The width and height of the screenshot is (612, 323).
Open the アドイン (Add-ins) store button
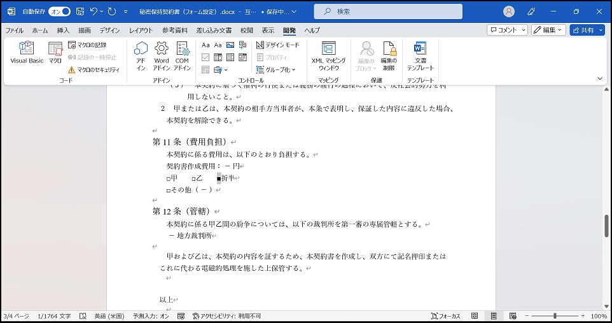coord(141,56)
